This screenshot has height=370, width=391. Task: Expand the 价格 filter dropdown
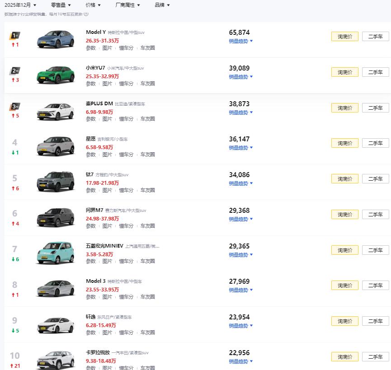[x=93, y=5]
